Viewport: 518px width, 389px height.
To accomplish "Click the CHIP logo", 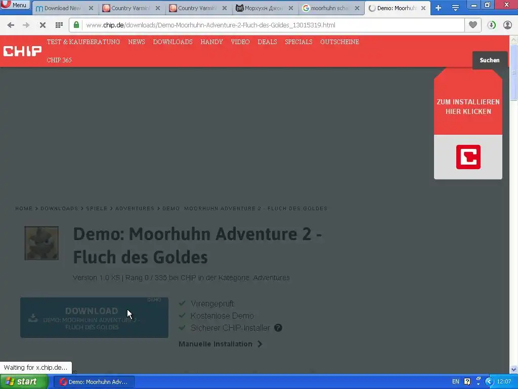I will pyautogui.click(x=22, y=51).
